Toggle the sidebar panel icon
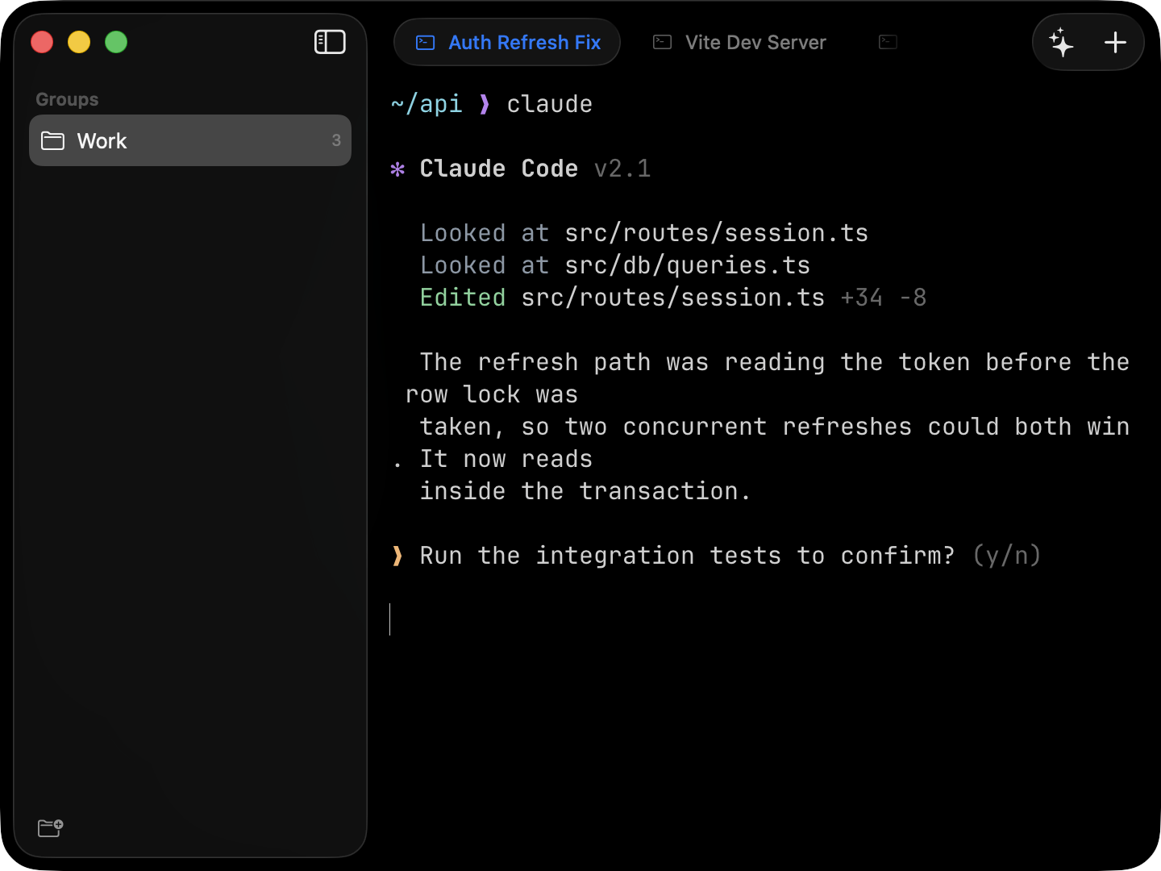Viewport: 1161px width, 871px height. tap(330, 42)
